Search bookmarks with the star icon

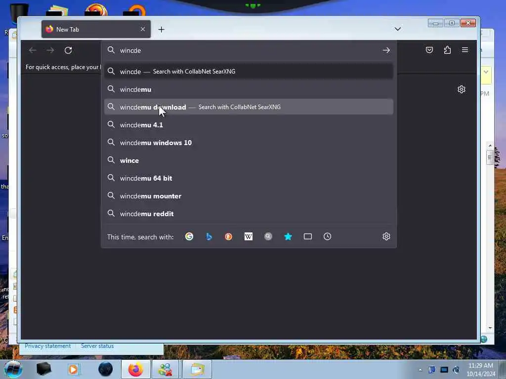288,236
